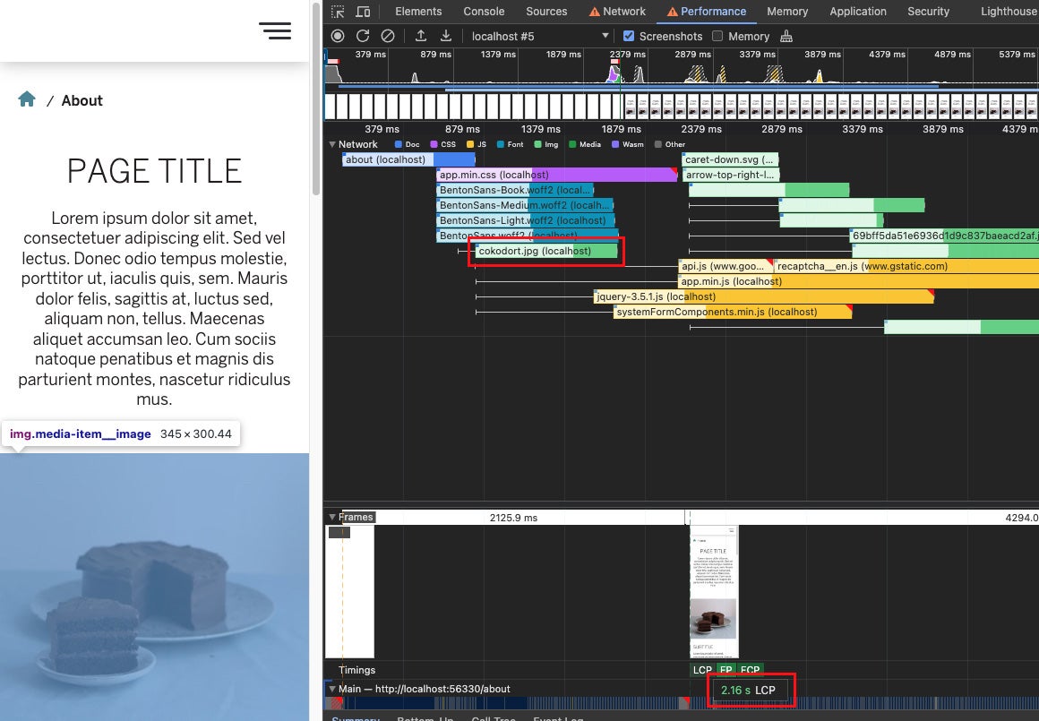The width and height of the screenshot is (1039, 721).
Task: Click the home breadcrumb link
Action: coord(27,99)
